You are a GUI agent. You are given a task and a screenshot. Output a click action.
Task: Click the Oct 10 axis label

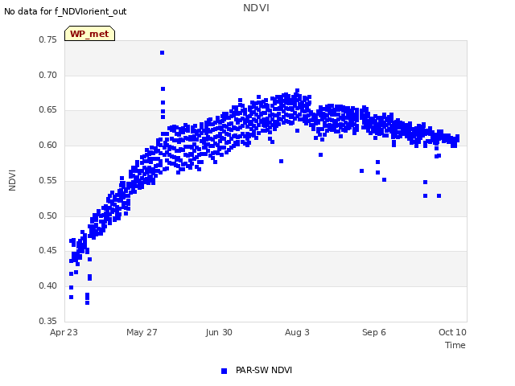point(452,332)
